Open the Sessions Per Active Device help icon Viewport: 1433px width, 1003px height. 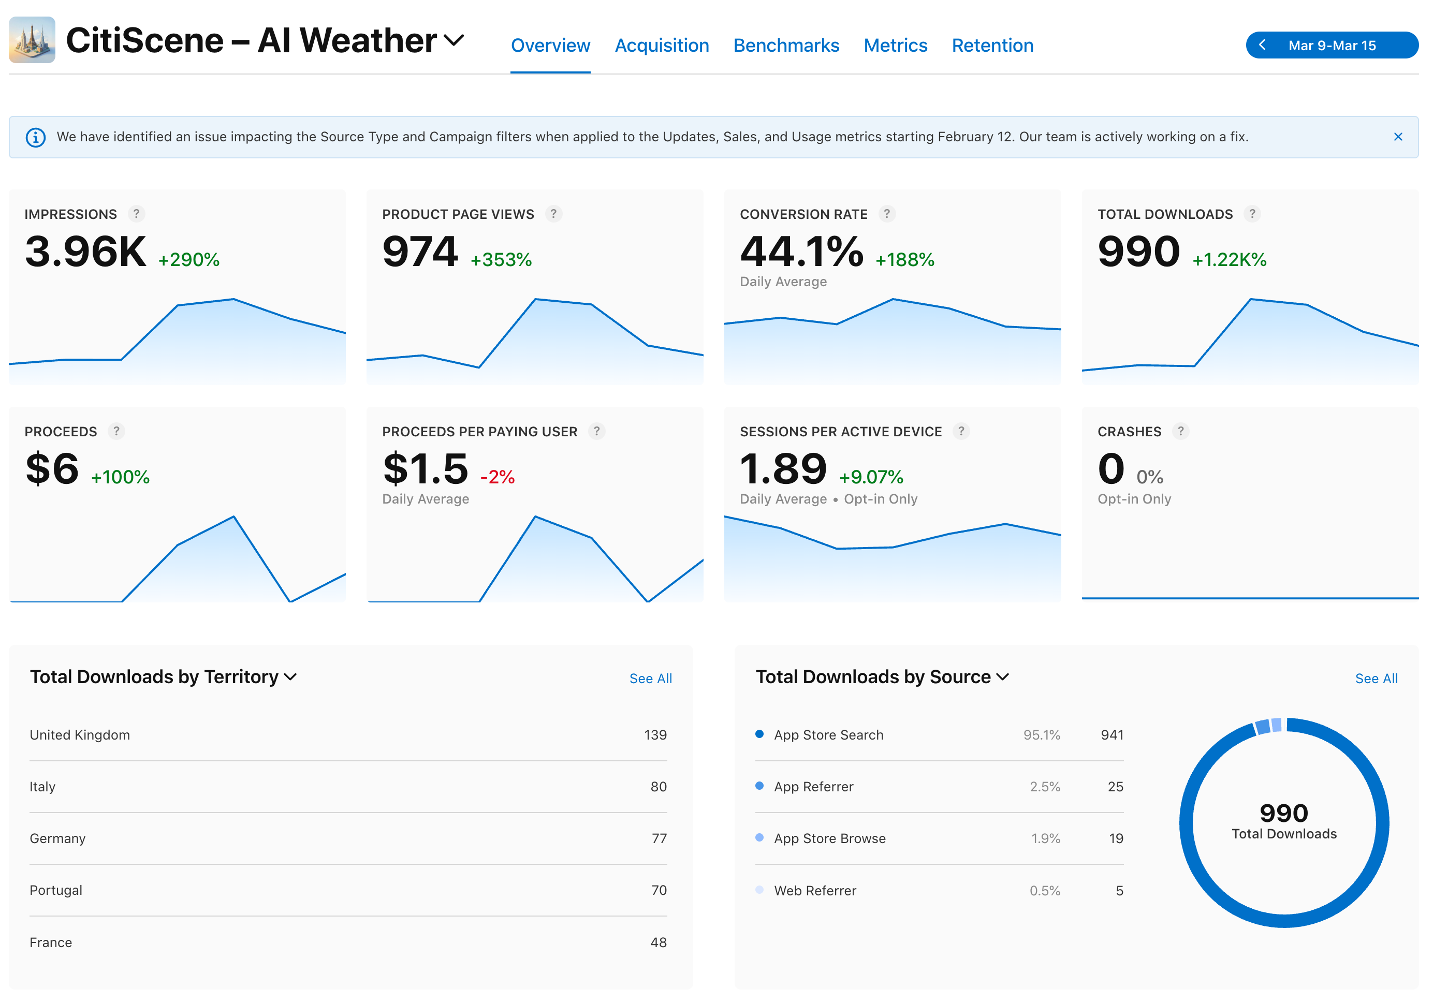pos(960,431)
